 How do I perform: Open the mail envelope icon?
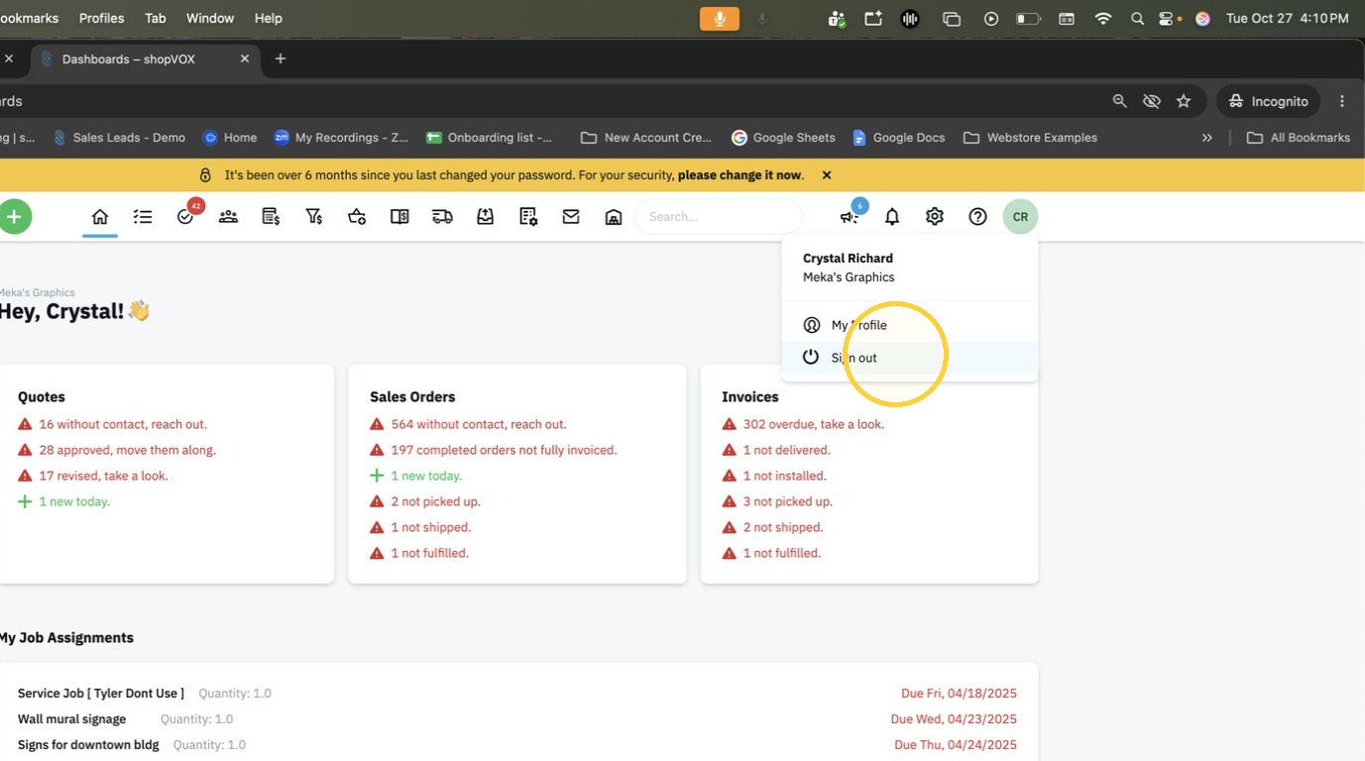571,216
